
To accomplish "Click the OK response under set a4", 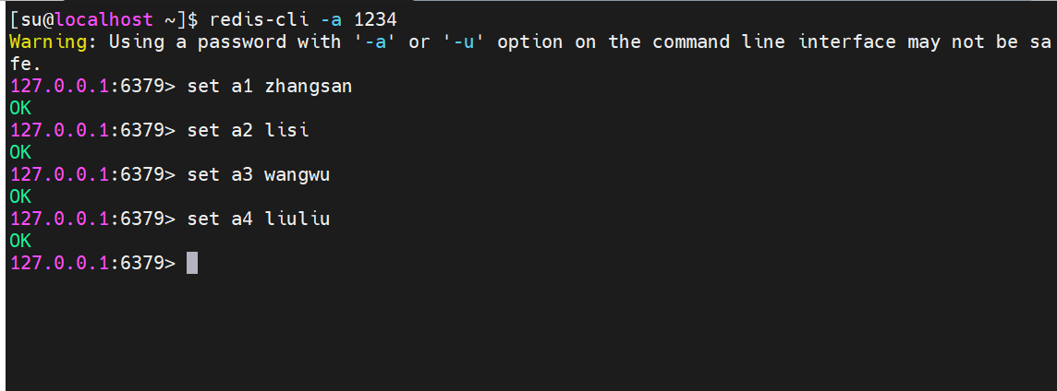I will click(20, 241).
